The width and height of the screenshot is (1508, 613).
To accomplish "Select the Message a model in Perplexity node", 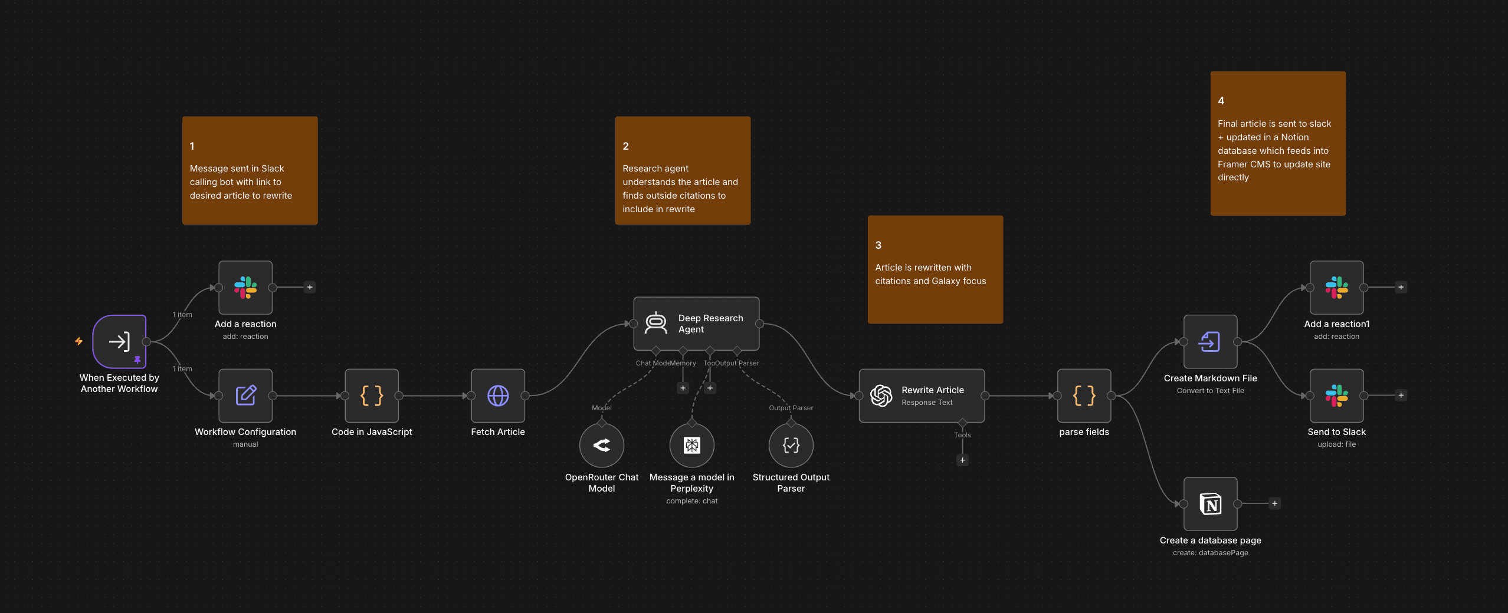I will coord(692,445).
